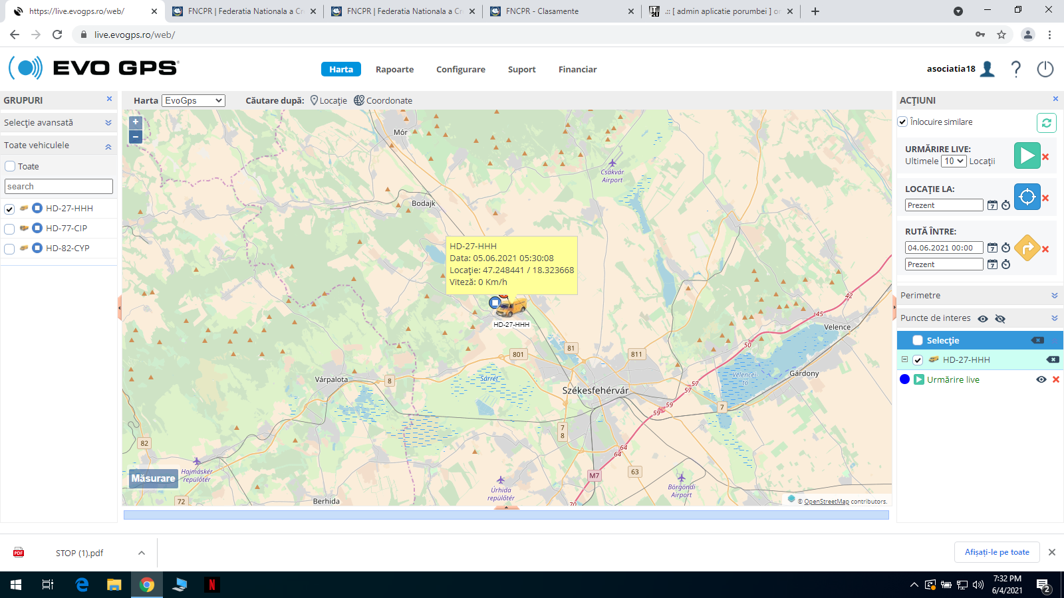Toggle visibility eye for Urmărire live
This screenshot has height=598, width=1064.
[x=1041, y=379]
